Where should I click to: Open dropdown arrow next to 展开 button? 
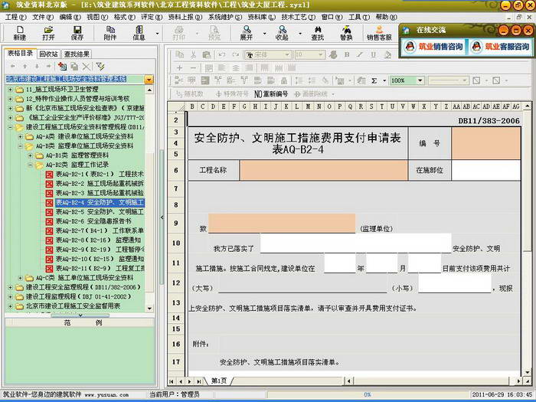pos(264,34)
